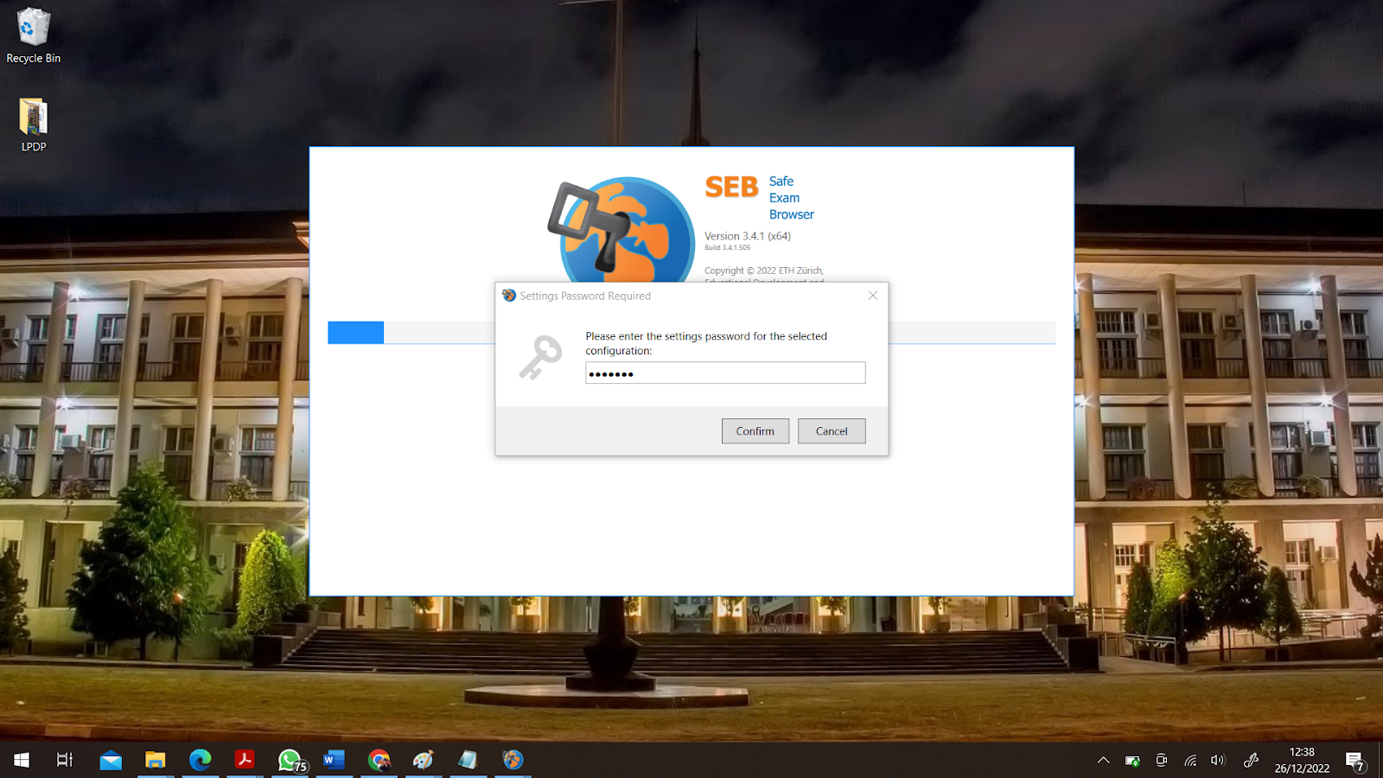Open the Mail app in taskbar

pyautogui.click(x=111, y=760)
